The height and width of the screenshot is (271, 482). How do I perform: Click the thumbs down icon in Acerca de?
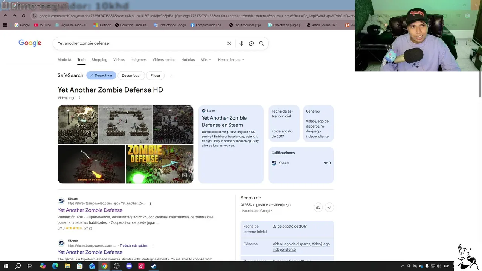pos(329,207)
